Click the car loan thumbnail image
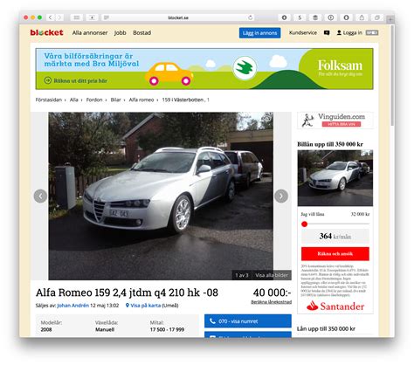Image resolution: width=414 pixels, height=365 pixels. tap(335, 178)
